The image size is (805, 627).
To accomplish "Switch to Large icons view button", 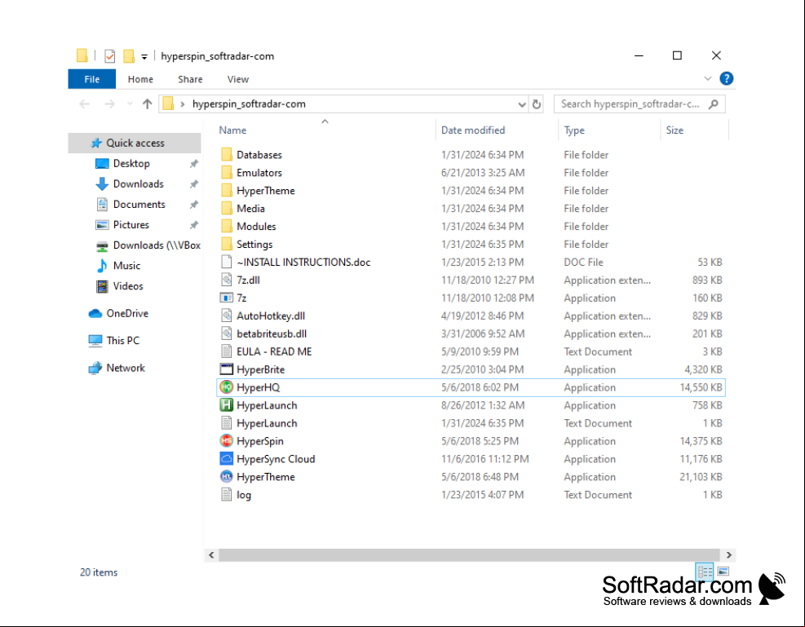I will click(x=723, y=571).
